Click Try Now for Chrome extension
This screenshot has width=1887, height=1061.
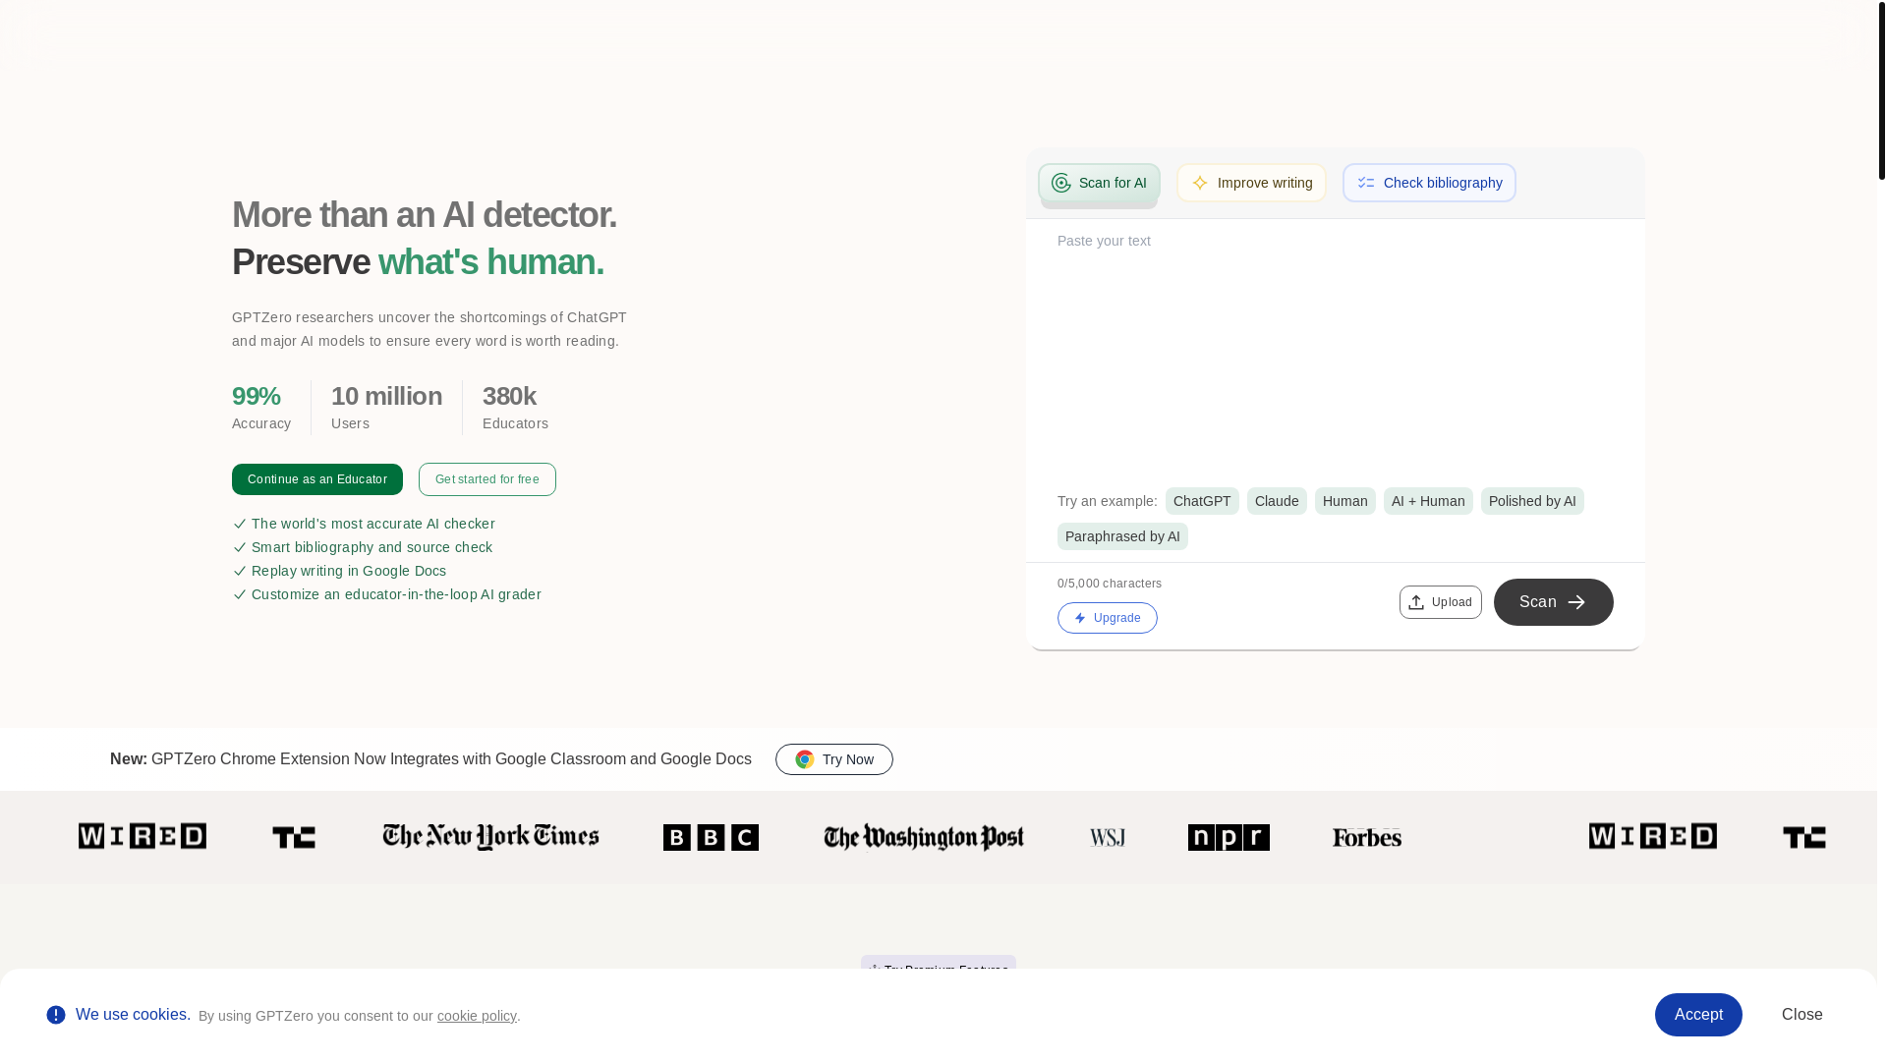click(834, 759)
